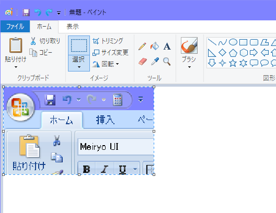276x213 pixels.
Task: Expand the ブラシ dropdown arrow
Action: (x=189, y=67)
